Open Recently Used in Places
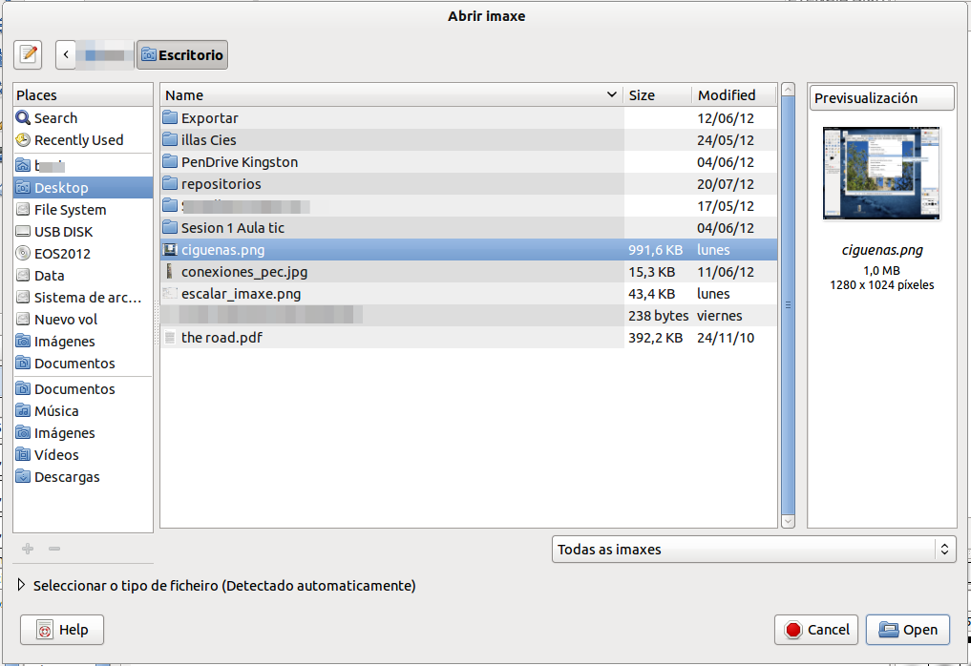This screenshot has height=666, width=971. [78, 140]
